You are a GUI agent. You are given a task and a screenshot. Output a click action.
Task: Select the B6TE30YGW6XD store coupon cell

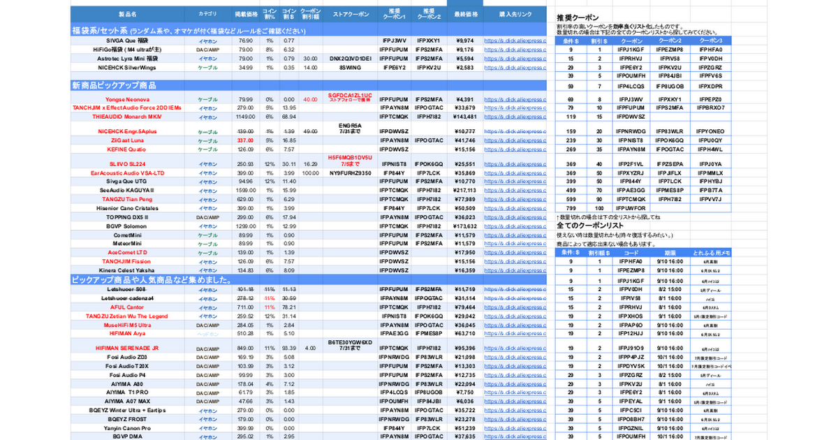click(x=351, y=345)
